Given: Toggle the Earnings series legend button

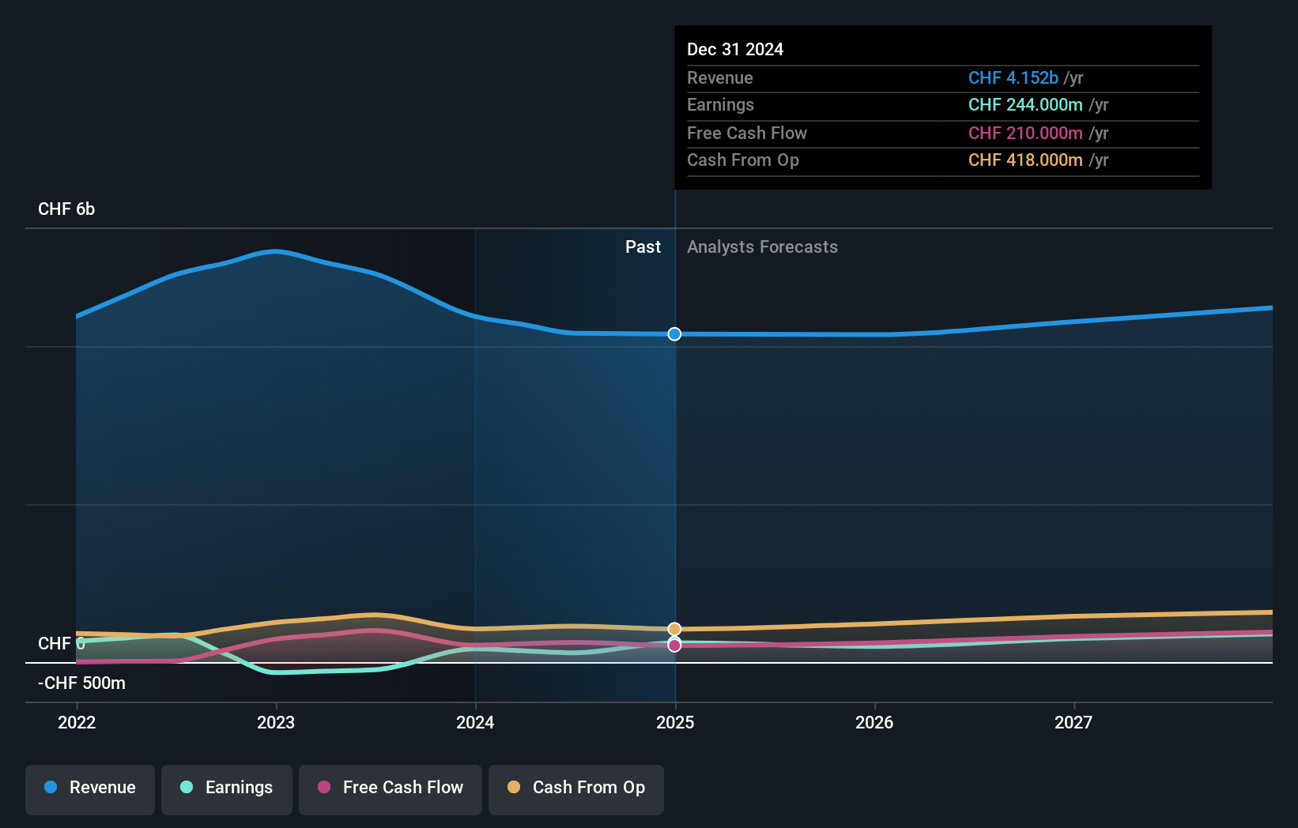Looking at the screenshot, I should [227, 789].
